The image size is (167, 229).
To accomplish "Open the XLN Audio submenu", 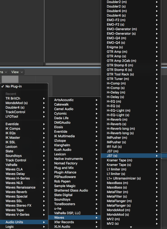I will pyautogui.click(x=75, y=227).
